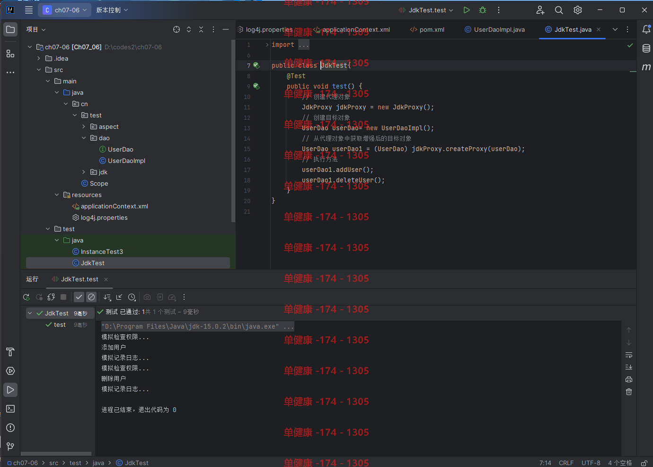Collapse the dao package
This screenshot has height=467, width=653.
tap(84, 138)
